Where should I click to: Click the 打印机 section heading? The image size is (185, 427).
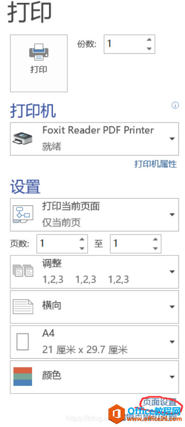(33, 111)
